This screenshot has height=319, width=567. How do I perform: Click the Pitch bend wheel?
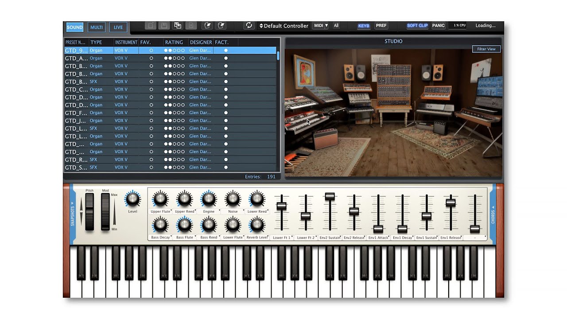pyautogui.click(x=89, y=212)
